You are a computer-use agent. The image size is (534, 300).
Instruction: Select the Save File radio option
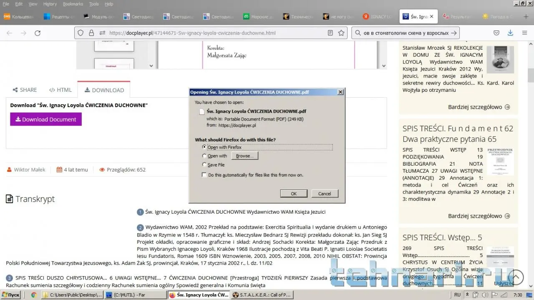click(204, 165)
